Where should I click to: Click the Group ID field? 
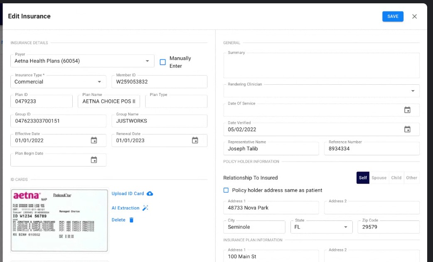[58, 121]
